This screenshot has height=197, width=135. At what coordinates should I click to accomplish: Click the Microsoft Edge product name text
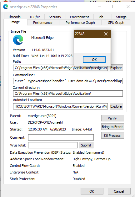[x=42, y=38]
